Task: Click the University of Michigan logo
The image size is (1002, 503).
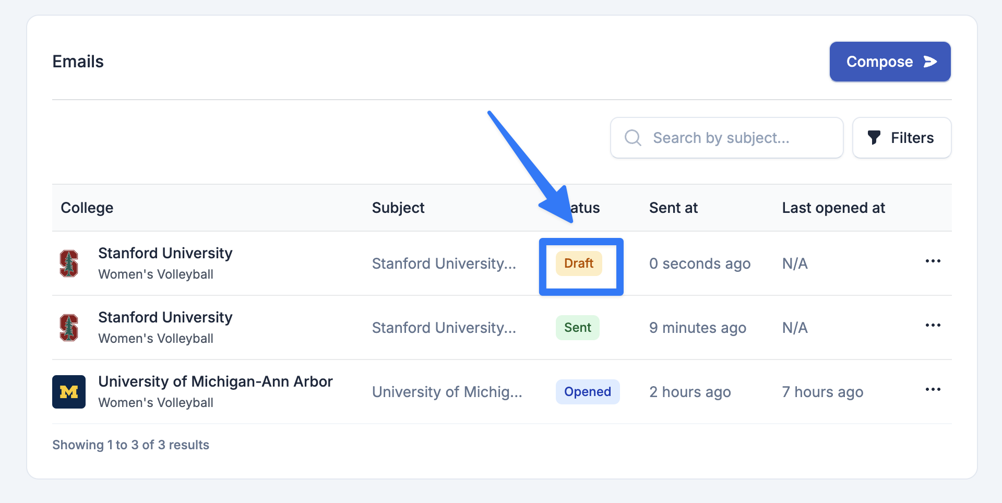Action: click(69, 392)
